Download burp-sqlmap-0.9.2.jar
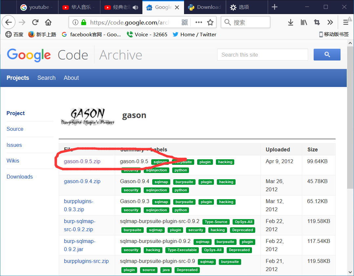 point(79,245)
